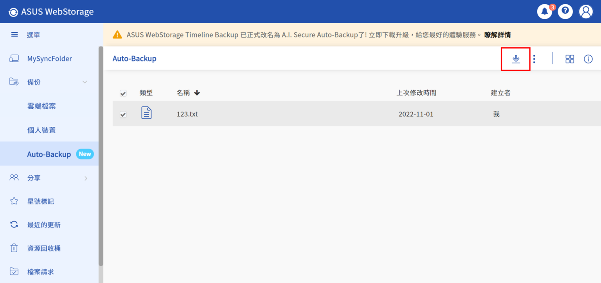Collapse the 備份 section chevron

pyautogui.click(x=85, y=82)
